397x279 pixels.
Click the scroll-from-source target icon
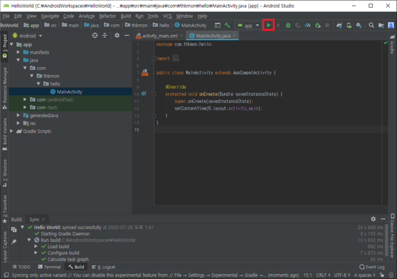point(95,35)
